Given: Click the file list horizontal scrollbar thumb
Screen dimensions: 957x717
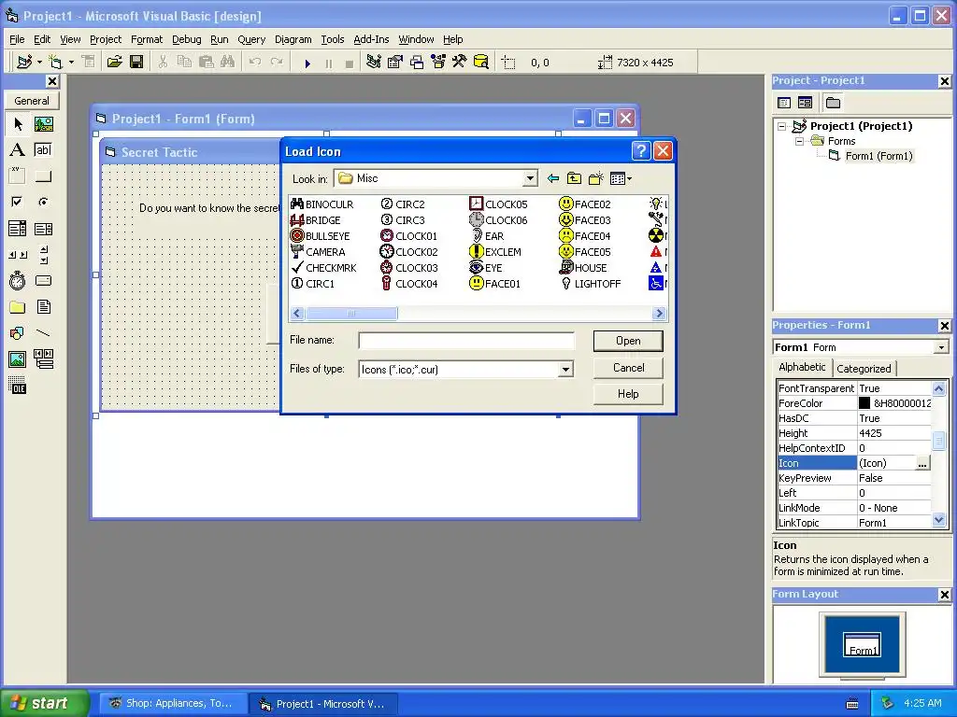Looking at the screenshot, I should (x=351, y=314).
